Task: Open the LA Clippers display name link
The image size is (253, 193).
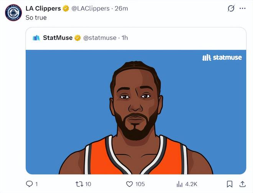Action: pos(43,8)
